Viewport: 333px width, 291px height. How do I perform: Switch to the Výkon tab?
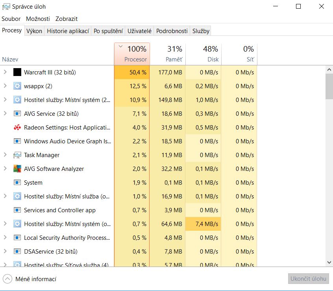(34, 31)
